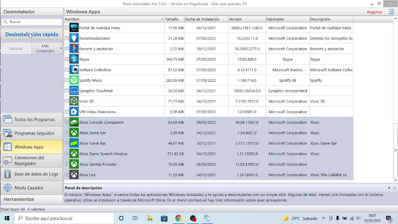Image resolution: width=398 pixels, height=224 pixels.
Task: Check the VP9 Video Extensions checkbox
Action: 67,112
